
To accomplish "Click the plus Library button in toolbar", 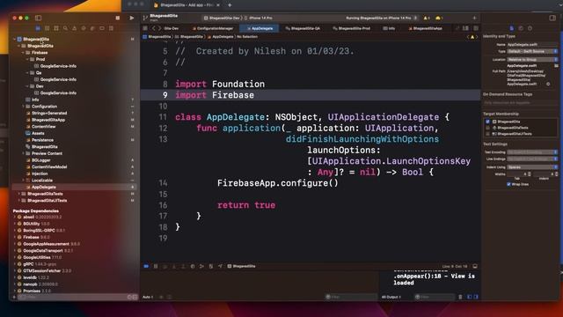I will pos(474,18).
